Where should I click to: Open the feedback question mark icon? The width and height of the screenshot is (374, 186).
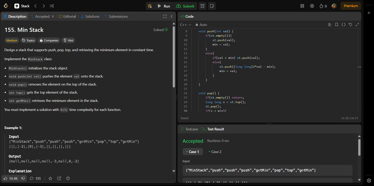68,179
